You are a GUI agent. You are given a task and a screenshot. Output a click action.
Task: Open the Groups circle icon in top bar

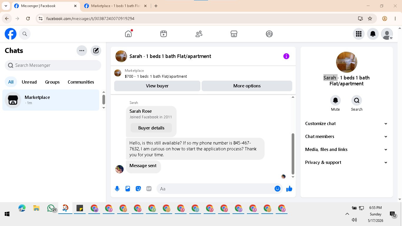click(x=269, y=34)
